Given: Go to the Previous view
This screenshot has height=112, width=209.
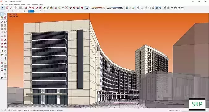Looking at the screenshot, I should pos(5,69).
